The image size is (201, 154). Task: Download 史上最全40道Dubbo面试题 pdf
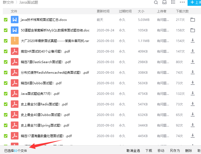[x=193, y=115]
